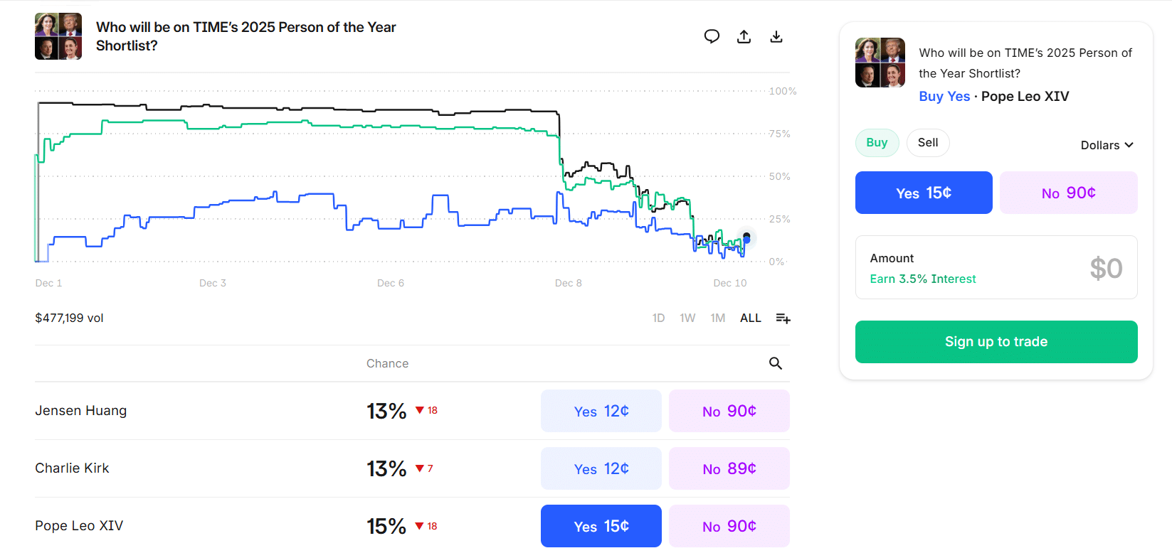Click the search magnifier in Chance header

(x=776, y=363)
